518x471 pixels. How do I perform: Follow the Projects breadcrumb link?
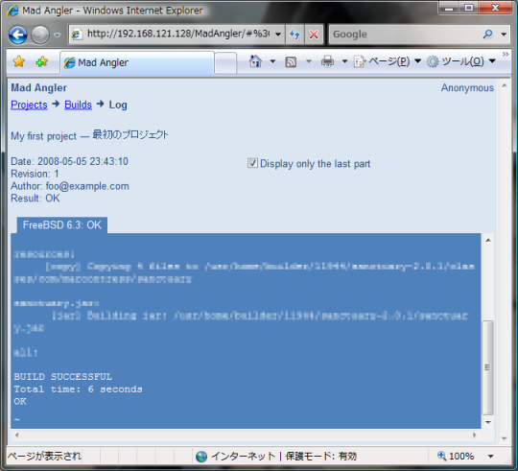(29, 105)
